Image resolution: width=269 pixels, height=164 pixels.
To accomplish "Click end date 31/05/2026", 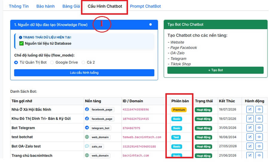I will tap(228, 128).
